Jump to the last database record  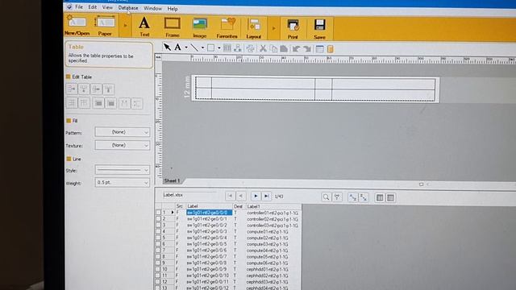[x=267, y=197]
